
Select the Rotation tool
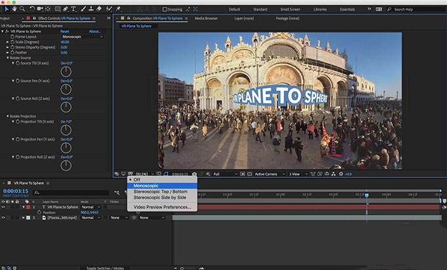tap(32, 9)
